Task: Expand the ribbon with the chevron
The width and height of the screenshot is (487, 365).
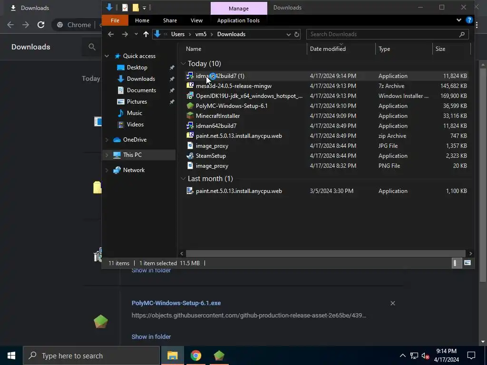Action: (x=459, y=20)
